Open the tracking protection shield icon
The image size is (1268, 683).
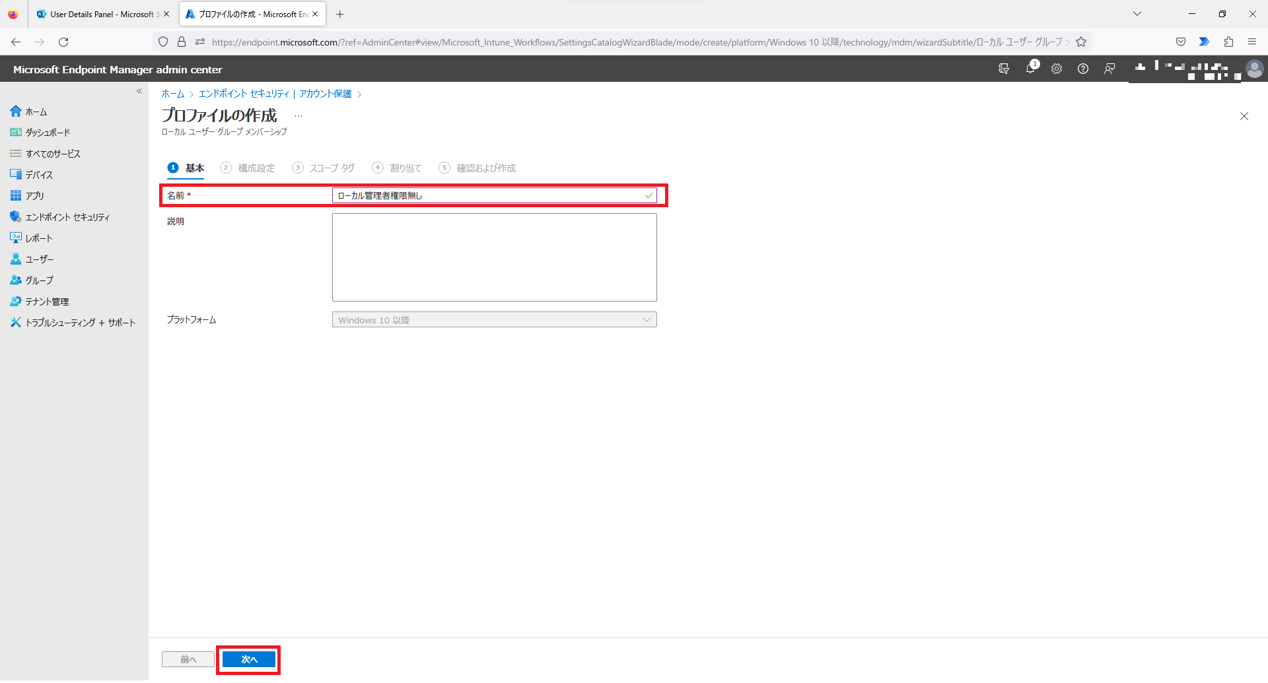pos(163,42)
